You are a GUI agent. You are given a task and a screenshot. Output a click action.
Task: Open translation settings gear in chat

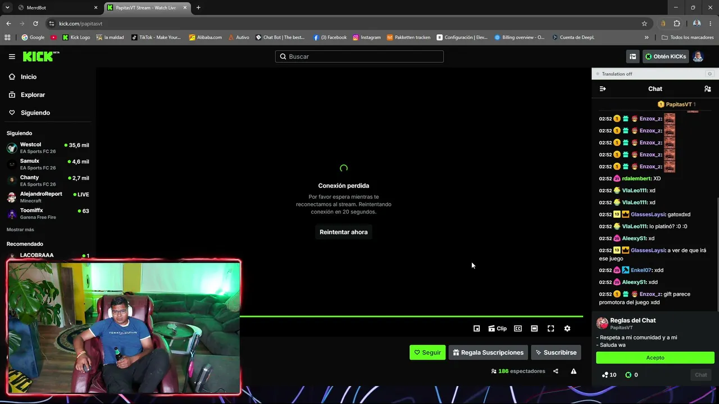click(709, 74)
